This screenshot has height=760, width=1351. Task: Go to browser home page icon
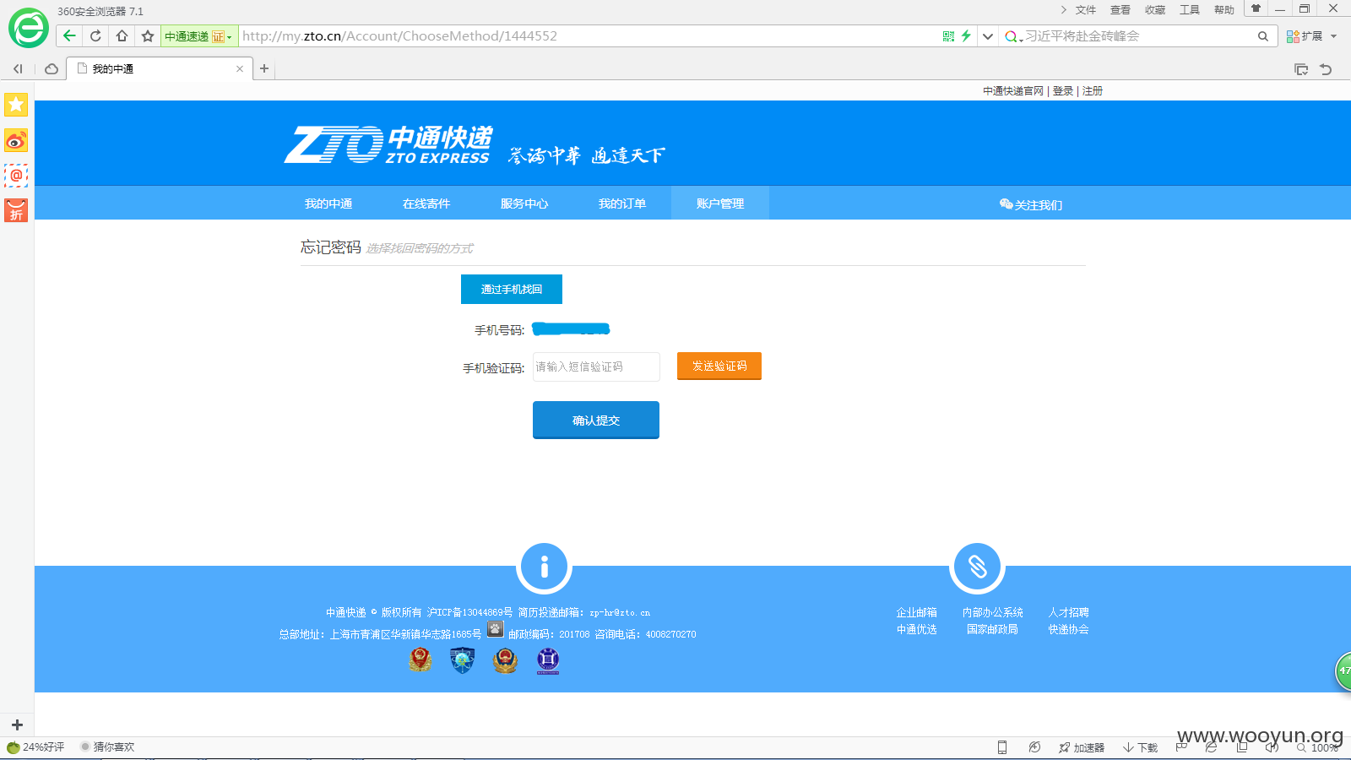click(122, 35)
